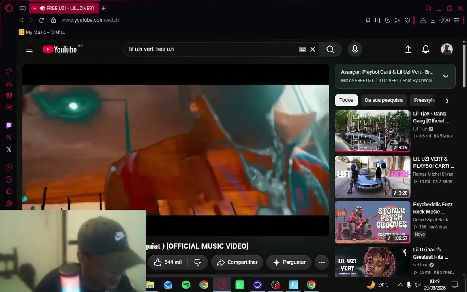
Task: Reload the current page
Action: (41, 20)
